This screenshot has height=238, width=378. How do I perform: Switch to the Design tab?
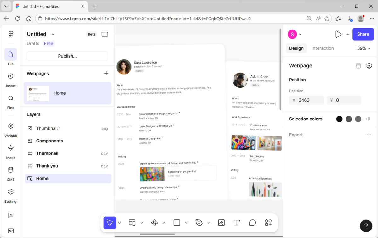[296, 48]
